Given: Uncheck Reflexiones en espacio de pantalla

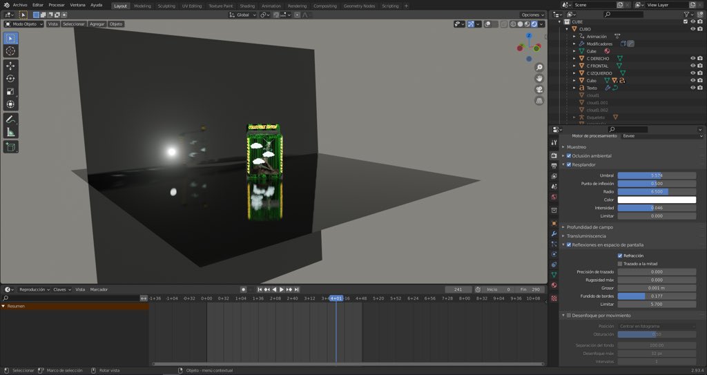Looking at the screenshot, I should pos(569,245).
